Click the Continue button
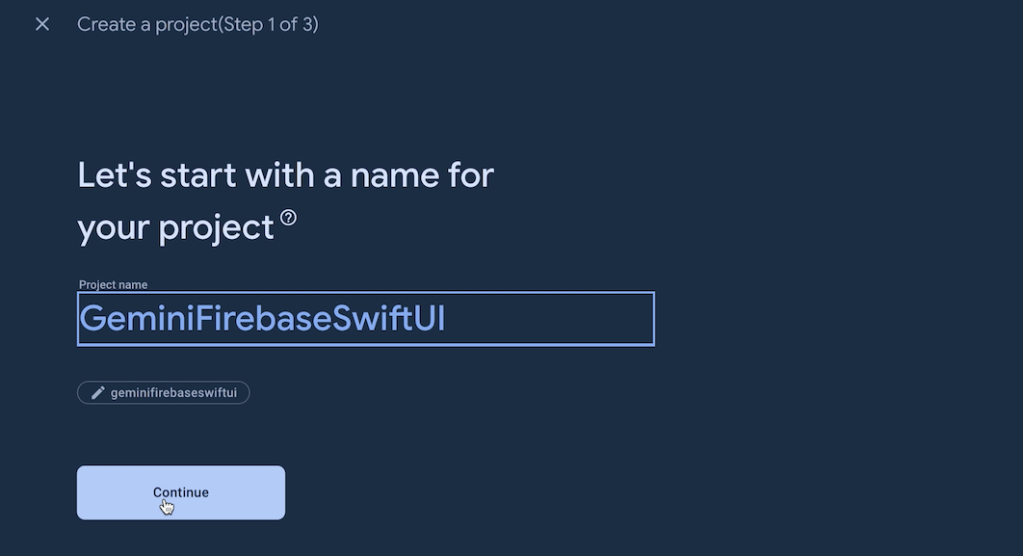The width and height of the screenshot is (1023, 556). [x=181, y=492]
